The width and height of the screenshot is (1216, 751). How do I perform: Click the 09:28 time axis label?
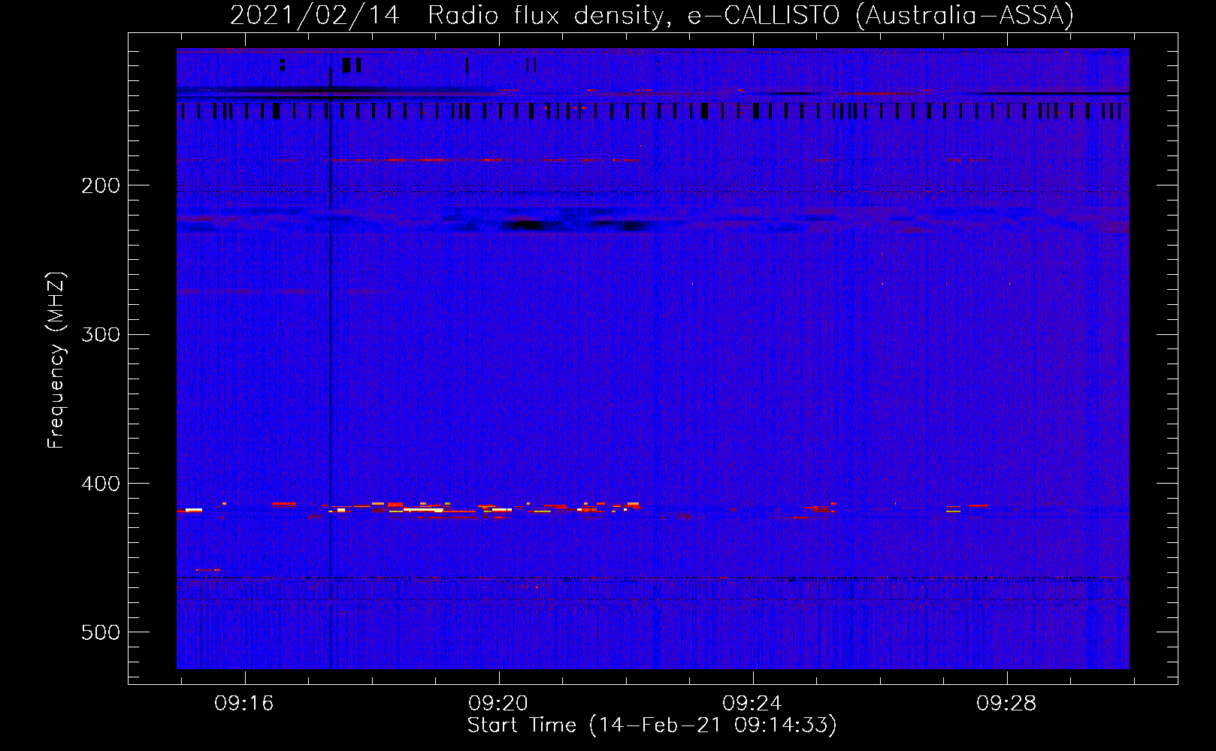tap(1006, 704)
